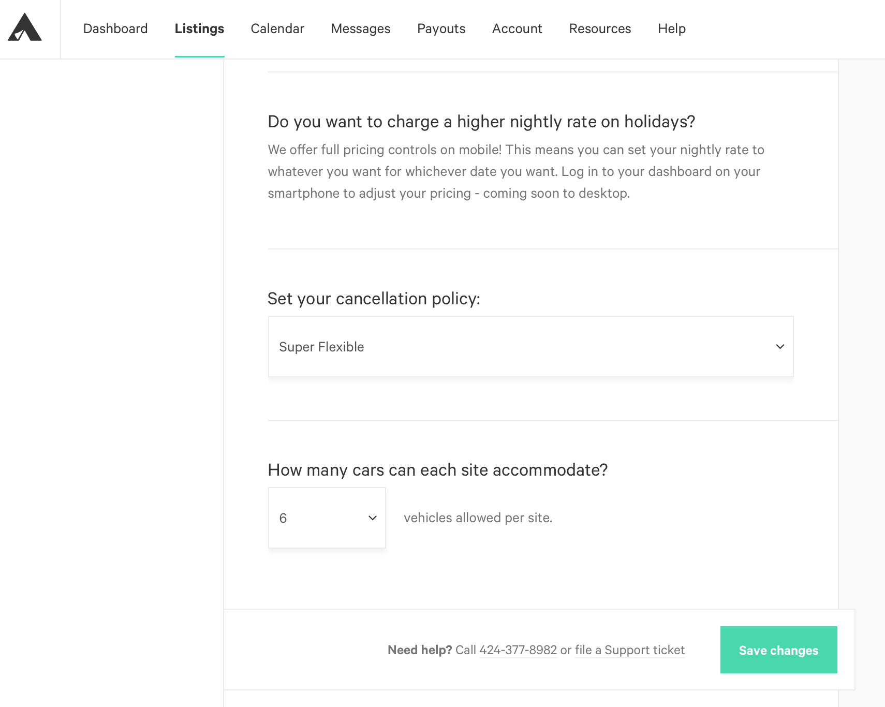The width and height of the screenshot is (885, 707).
Task: Open the Account tab
Action: coord(517,28)
